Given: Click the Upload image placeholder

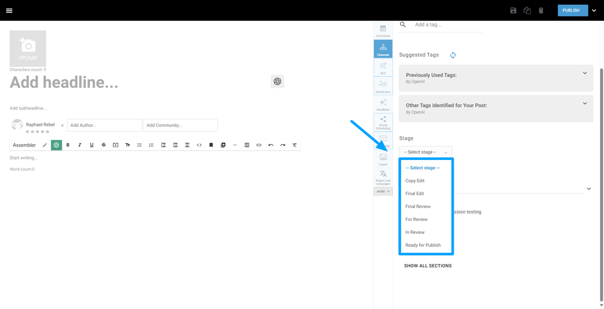Looking at the screenshot, I should [x=28, y=49].
